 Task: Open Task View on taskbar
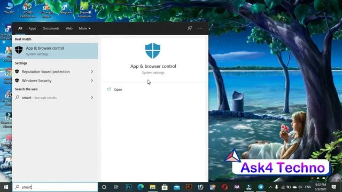(x=116, y=187)
